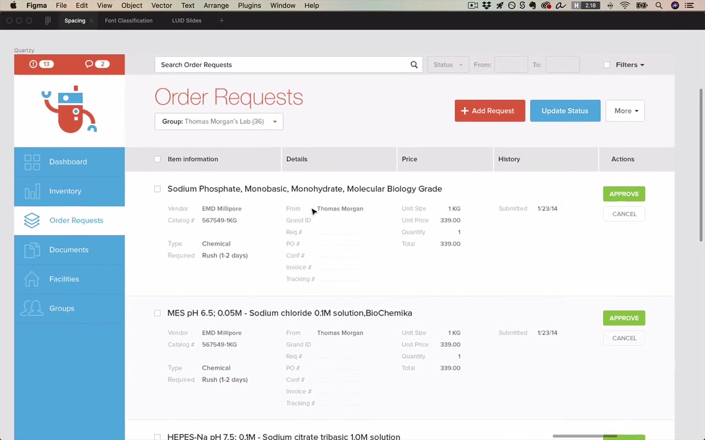Click the horizontal scrollbar thumb at the bottom
The image size is (705, 440).
click(x=585, y=436)
